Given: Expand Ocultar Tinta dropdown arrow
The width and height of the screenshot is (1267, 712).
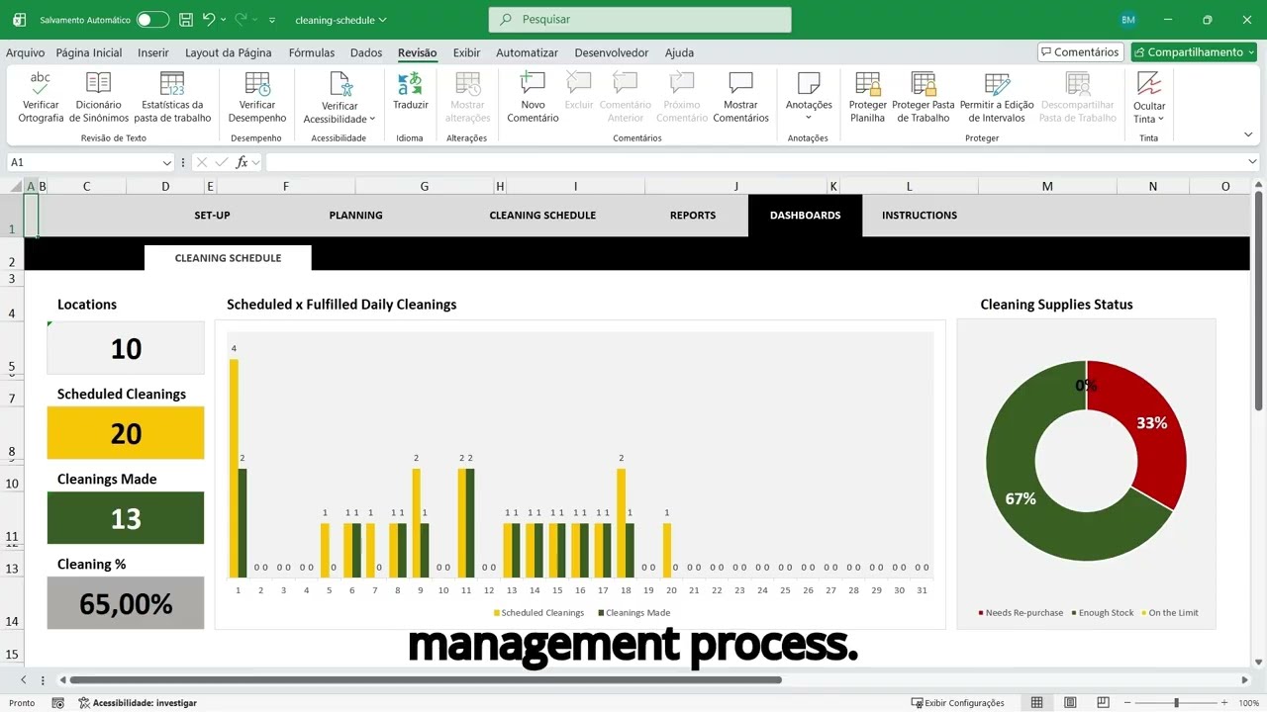Looking at the screenshot, I should pyautogui.click(x=1160, y=120).
